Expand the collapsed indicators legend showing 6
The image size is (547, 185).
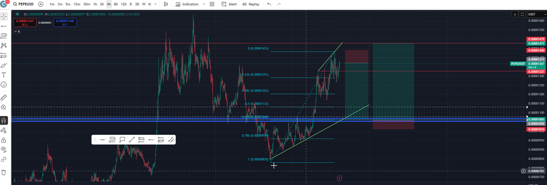17,31
